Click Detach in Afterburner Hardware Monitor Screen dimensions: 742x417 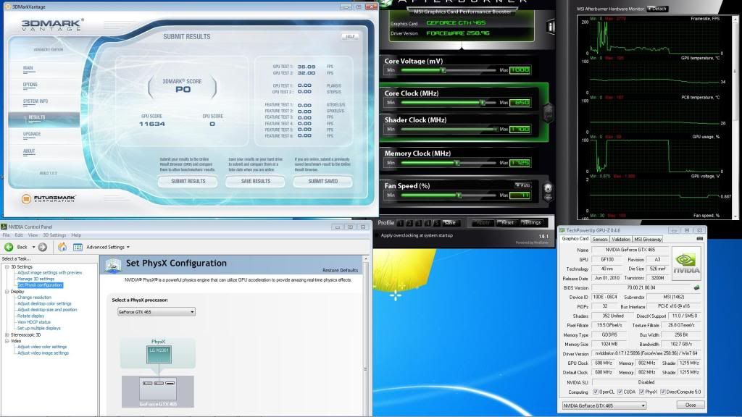(x=657, y=9)
